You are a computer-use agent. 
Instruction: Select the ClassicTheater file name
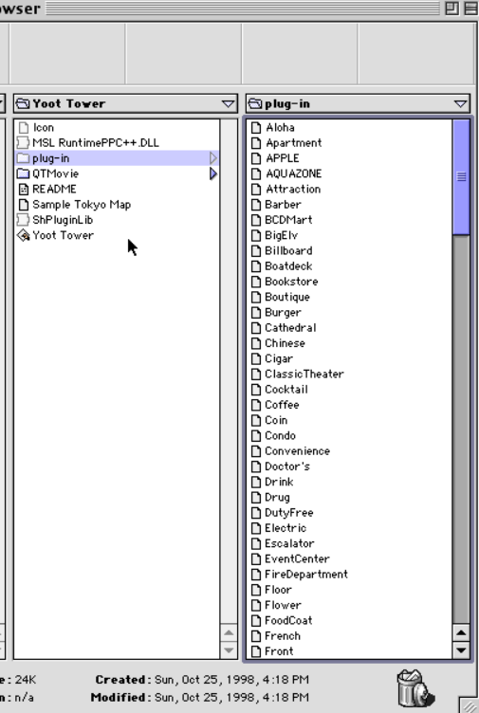[x=304, y=374]
